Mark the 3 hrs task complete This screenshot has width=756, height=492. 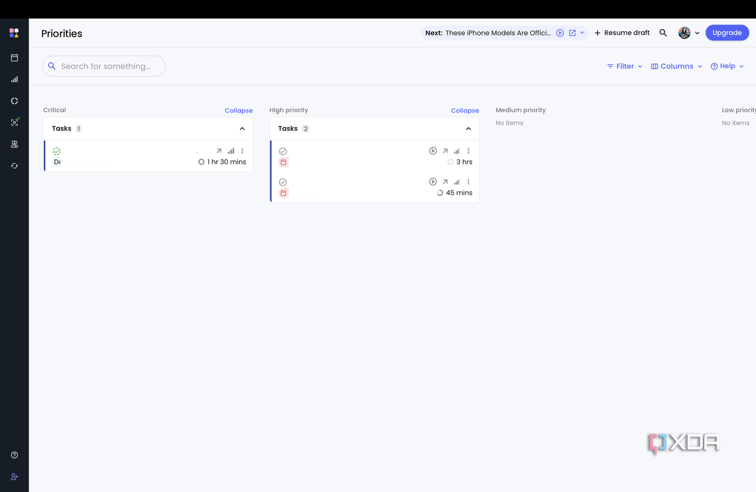[283, 151]
